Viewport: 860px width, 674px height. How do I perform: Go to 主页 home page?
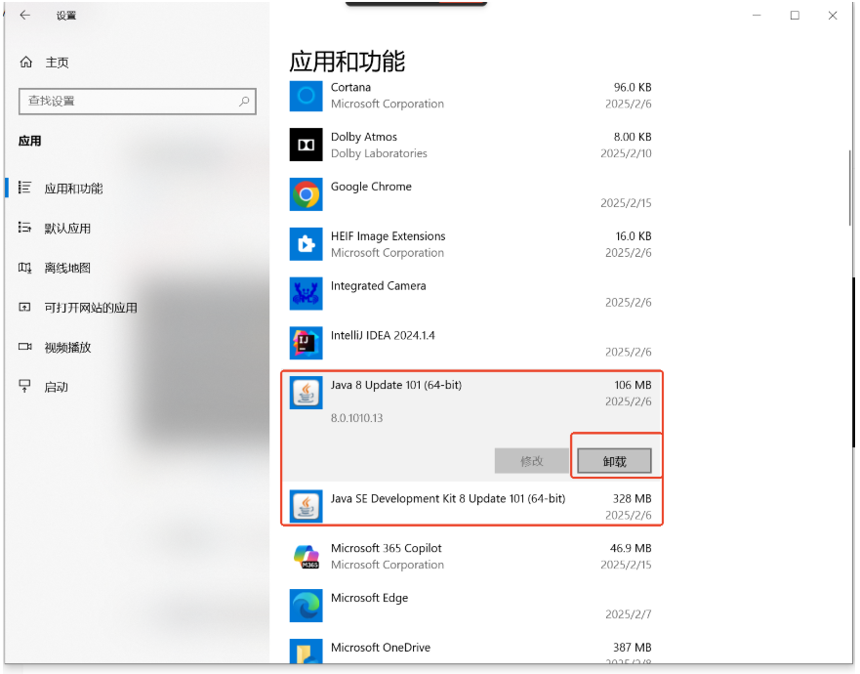tap(57, 63)
